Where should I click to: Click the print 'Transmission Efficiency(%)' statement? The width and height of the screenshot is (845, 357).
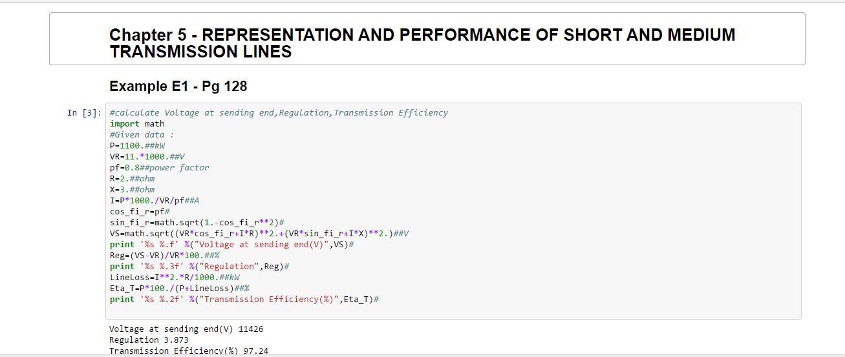[x=243, y=299]
